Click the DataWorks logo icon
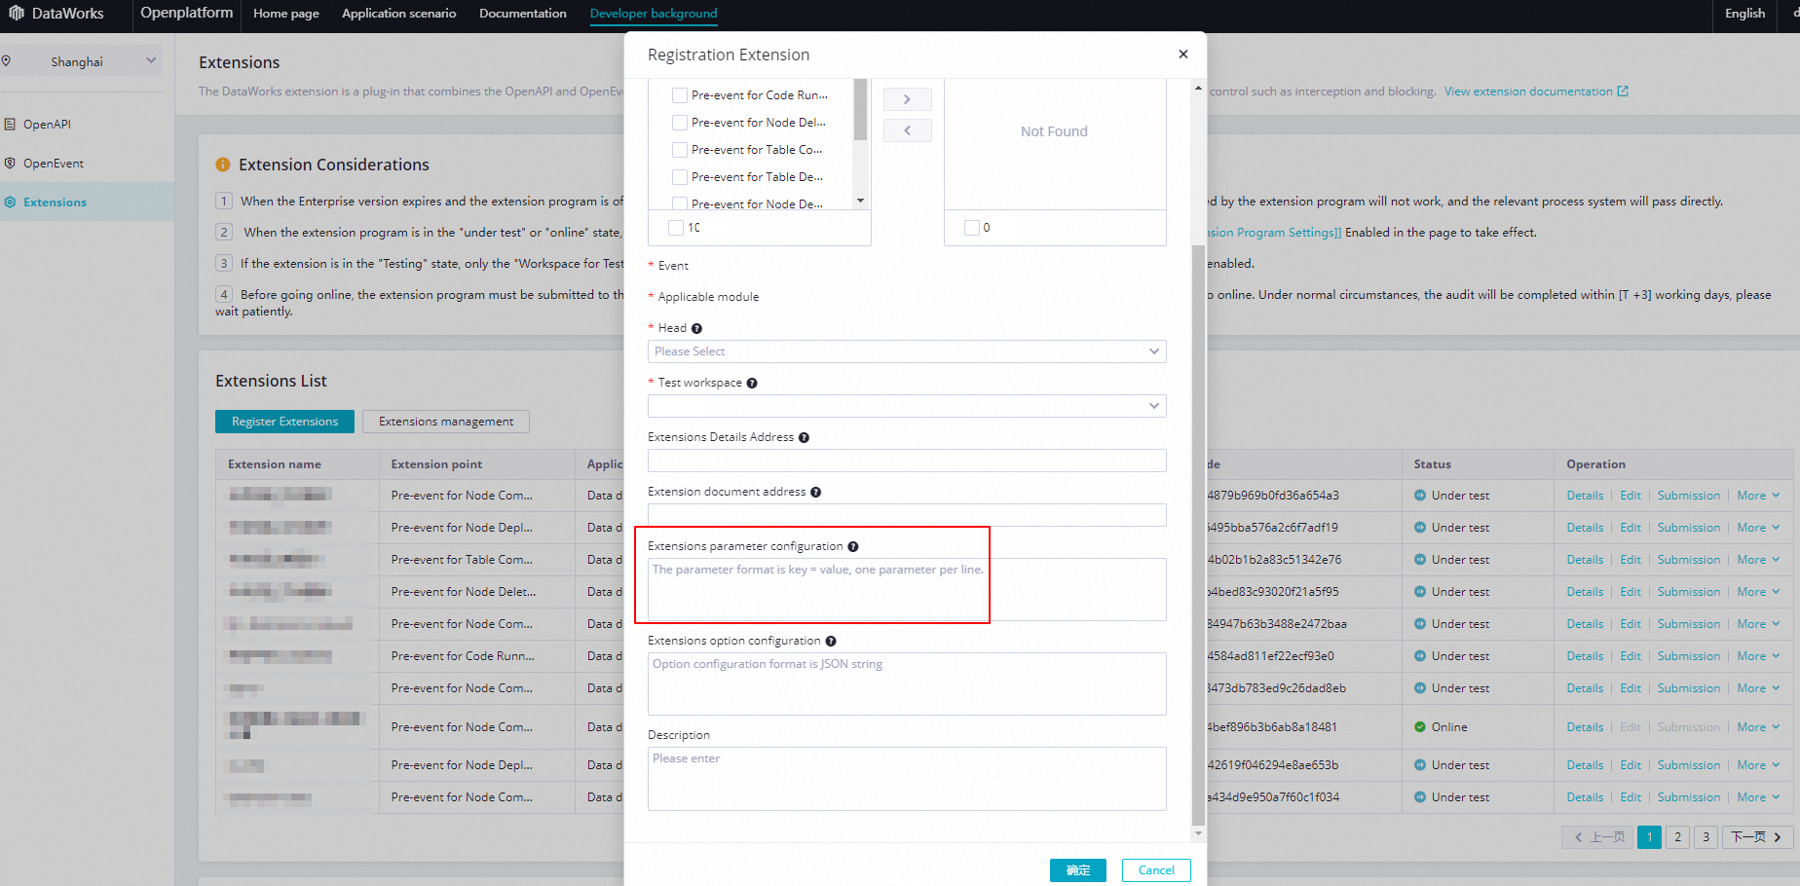This screenshot has width=1800, height=886. point(17,13)
